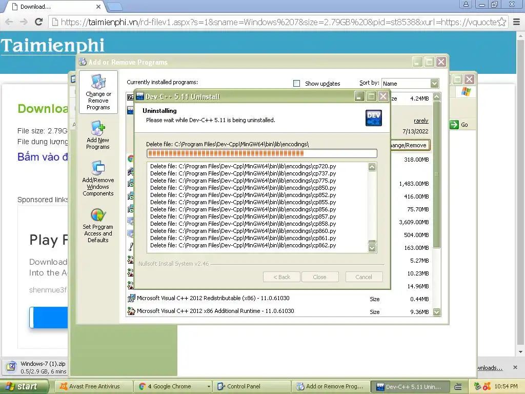The height and width of the screenshot is (394, 525).
Task: Click the Windows-7 (1).zip download item
Action: [36, 367]
